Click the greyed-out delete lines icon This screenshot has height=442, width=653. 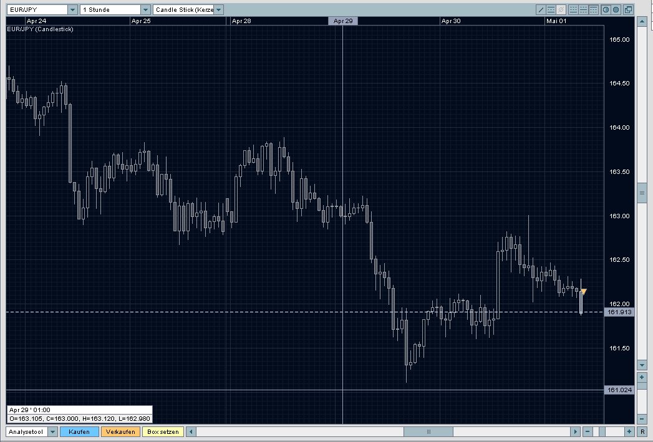click(x=561, y=9)
